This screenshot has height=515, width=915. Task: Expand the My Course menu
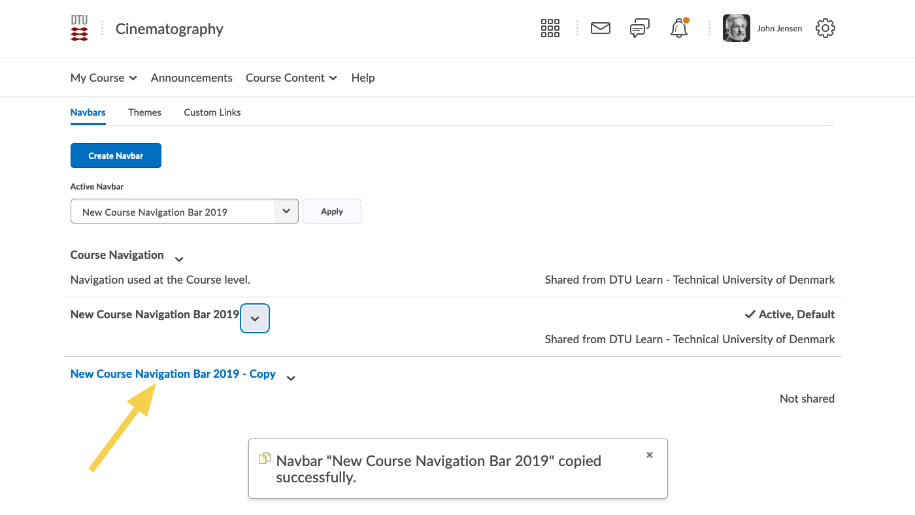click(x=103, y=78)
